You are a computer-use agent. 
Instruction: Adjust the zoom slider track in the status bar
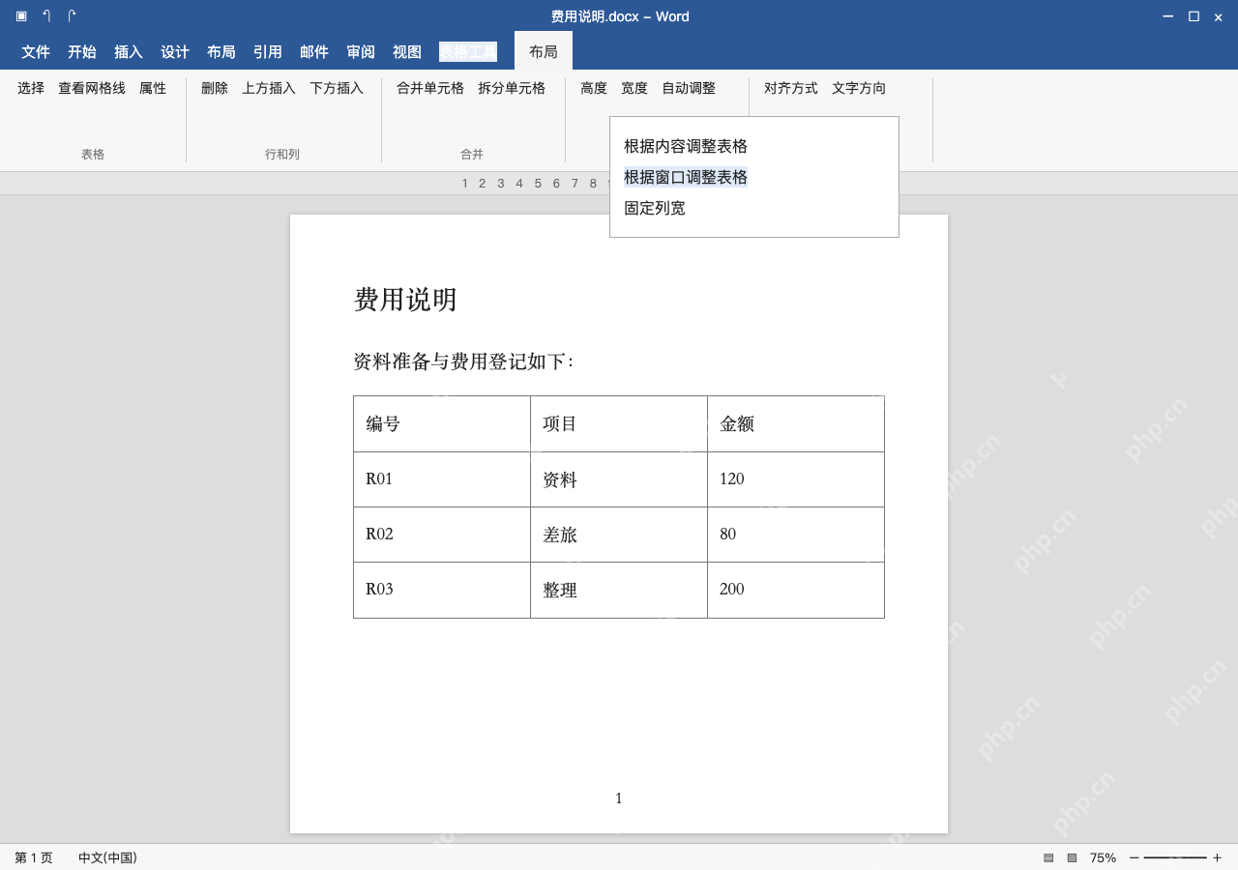click(x=1175, y=857)
